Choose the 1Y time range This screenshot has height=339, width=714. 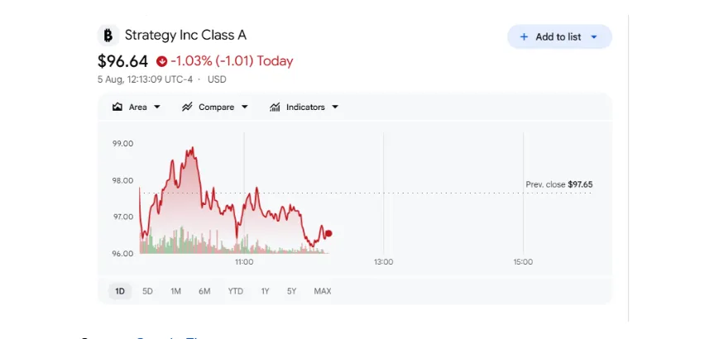pos(265,291)
